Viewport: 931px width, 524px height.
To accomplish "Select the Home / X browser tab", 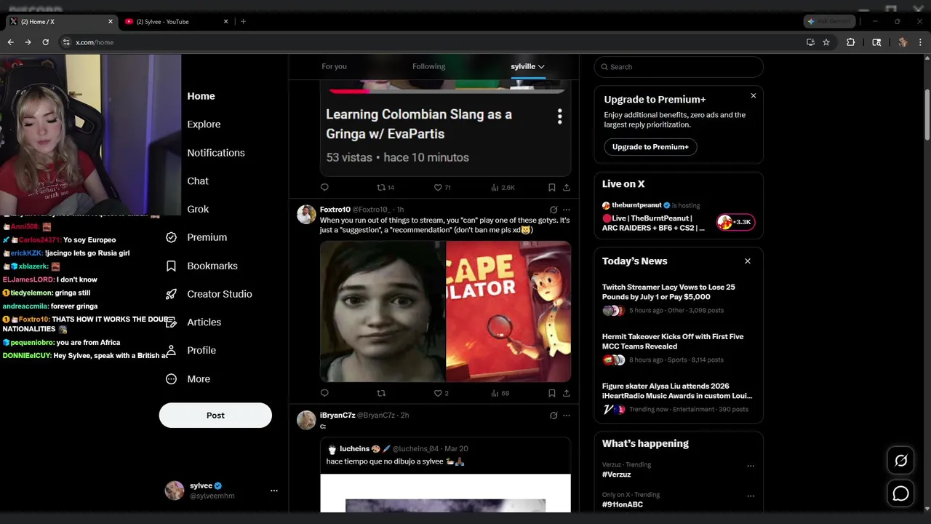I will pos(60,21).
